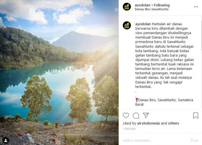Share the post via the paper plane icon
The width and height of the screenshot is (202, 145).
pyautogui.click(x=146, y=115)
